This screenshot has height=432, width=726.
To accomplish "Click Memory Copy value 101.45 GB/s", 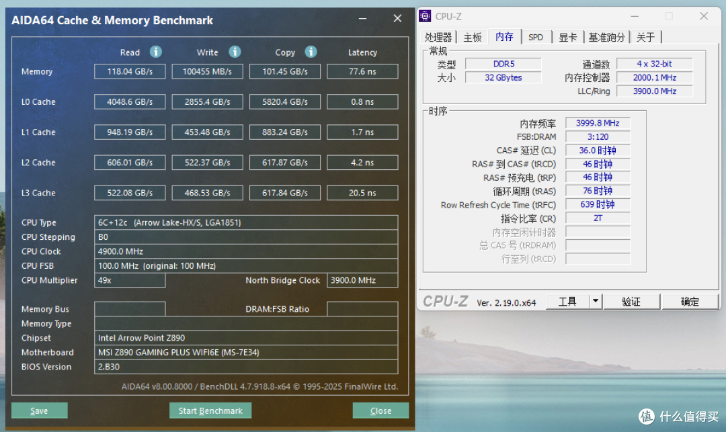I will click(285, 71).
